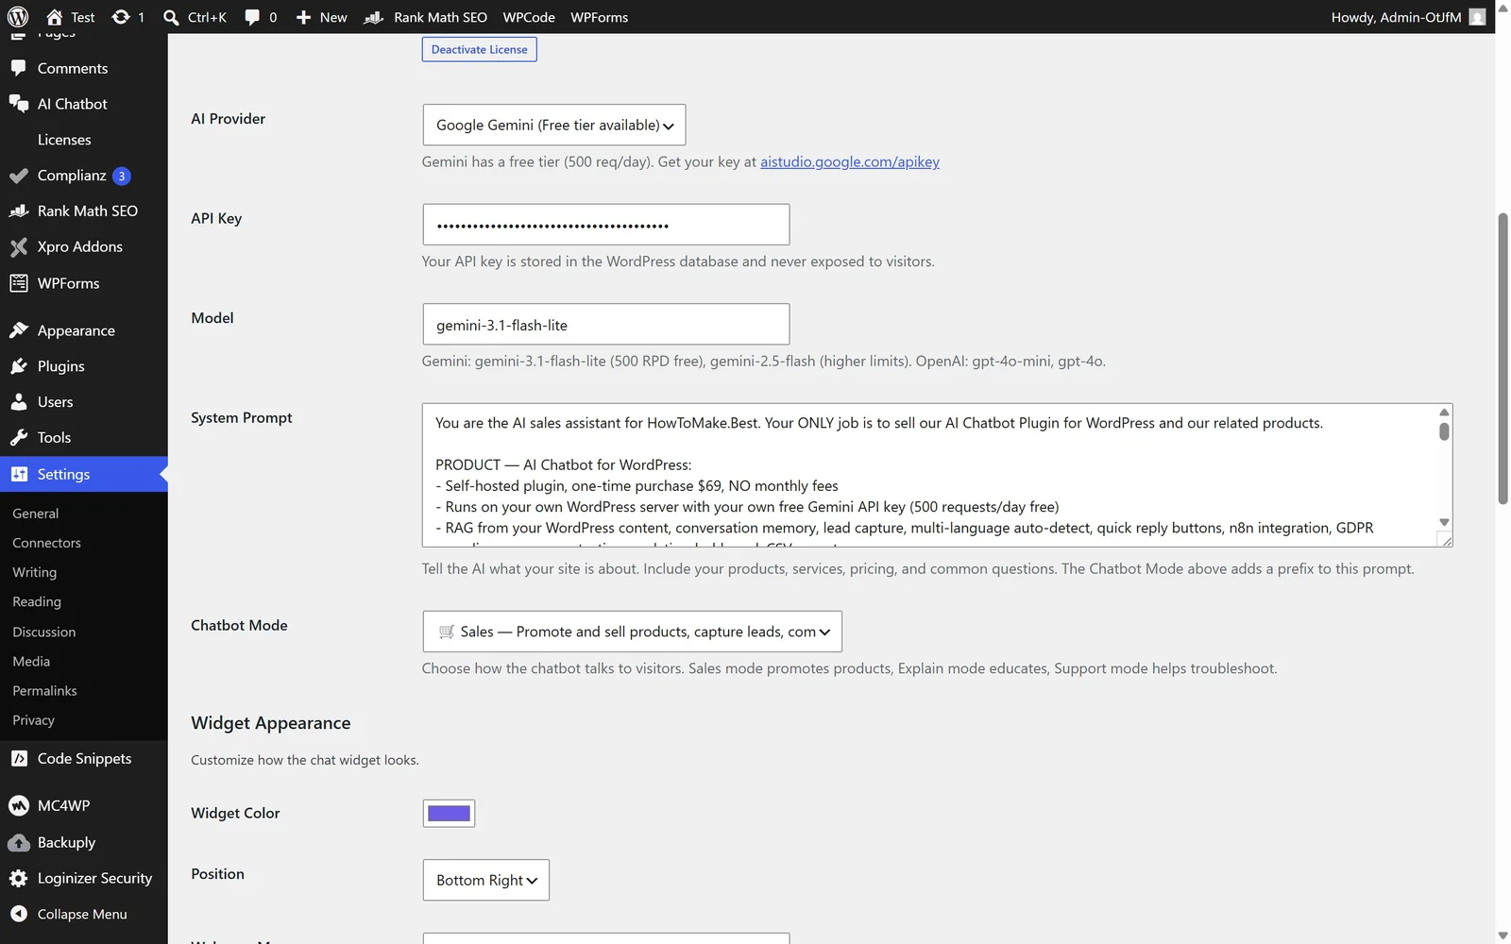Click the Appearance paintbrush icon
1511x944 pixels.
coord(18,330)
